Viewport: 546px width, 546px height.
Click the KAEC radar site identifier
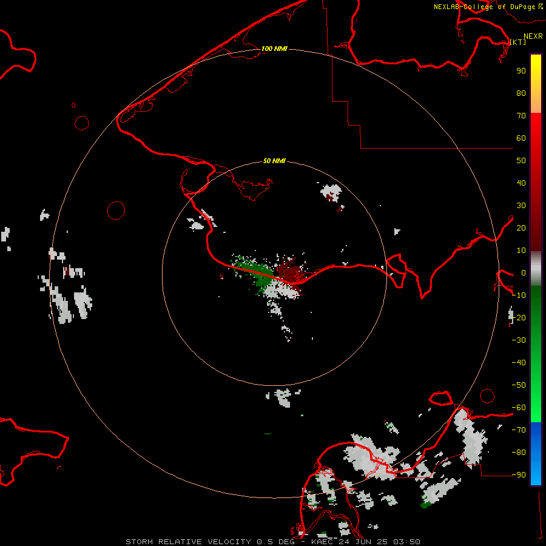pyautogui.click(x=322, y=542)
